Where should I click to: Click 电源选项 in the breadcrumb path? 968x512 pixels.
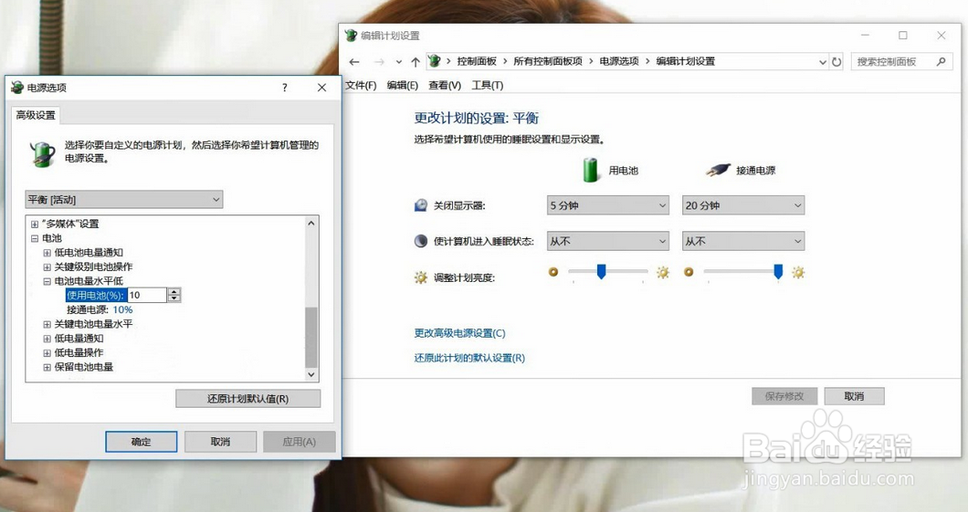point(619,61)
